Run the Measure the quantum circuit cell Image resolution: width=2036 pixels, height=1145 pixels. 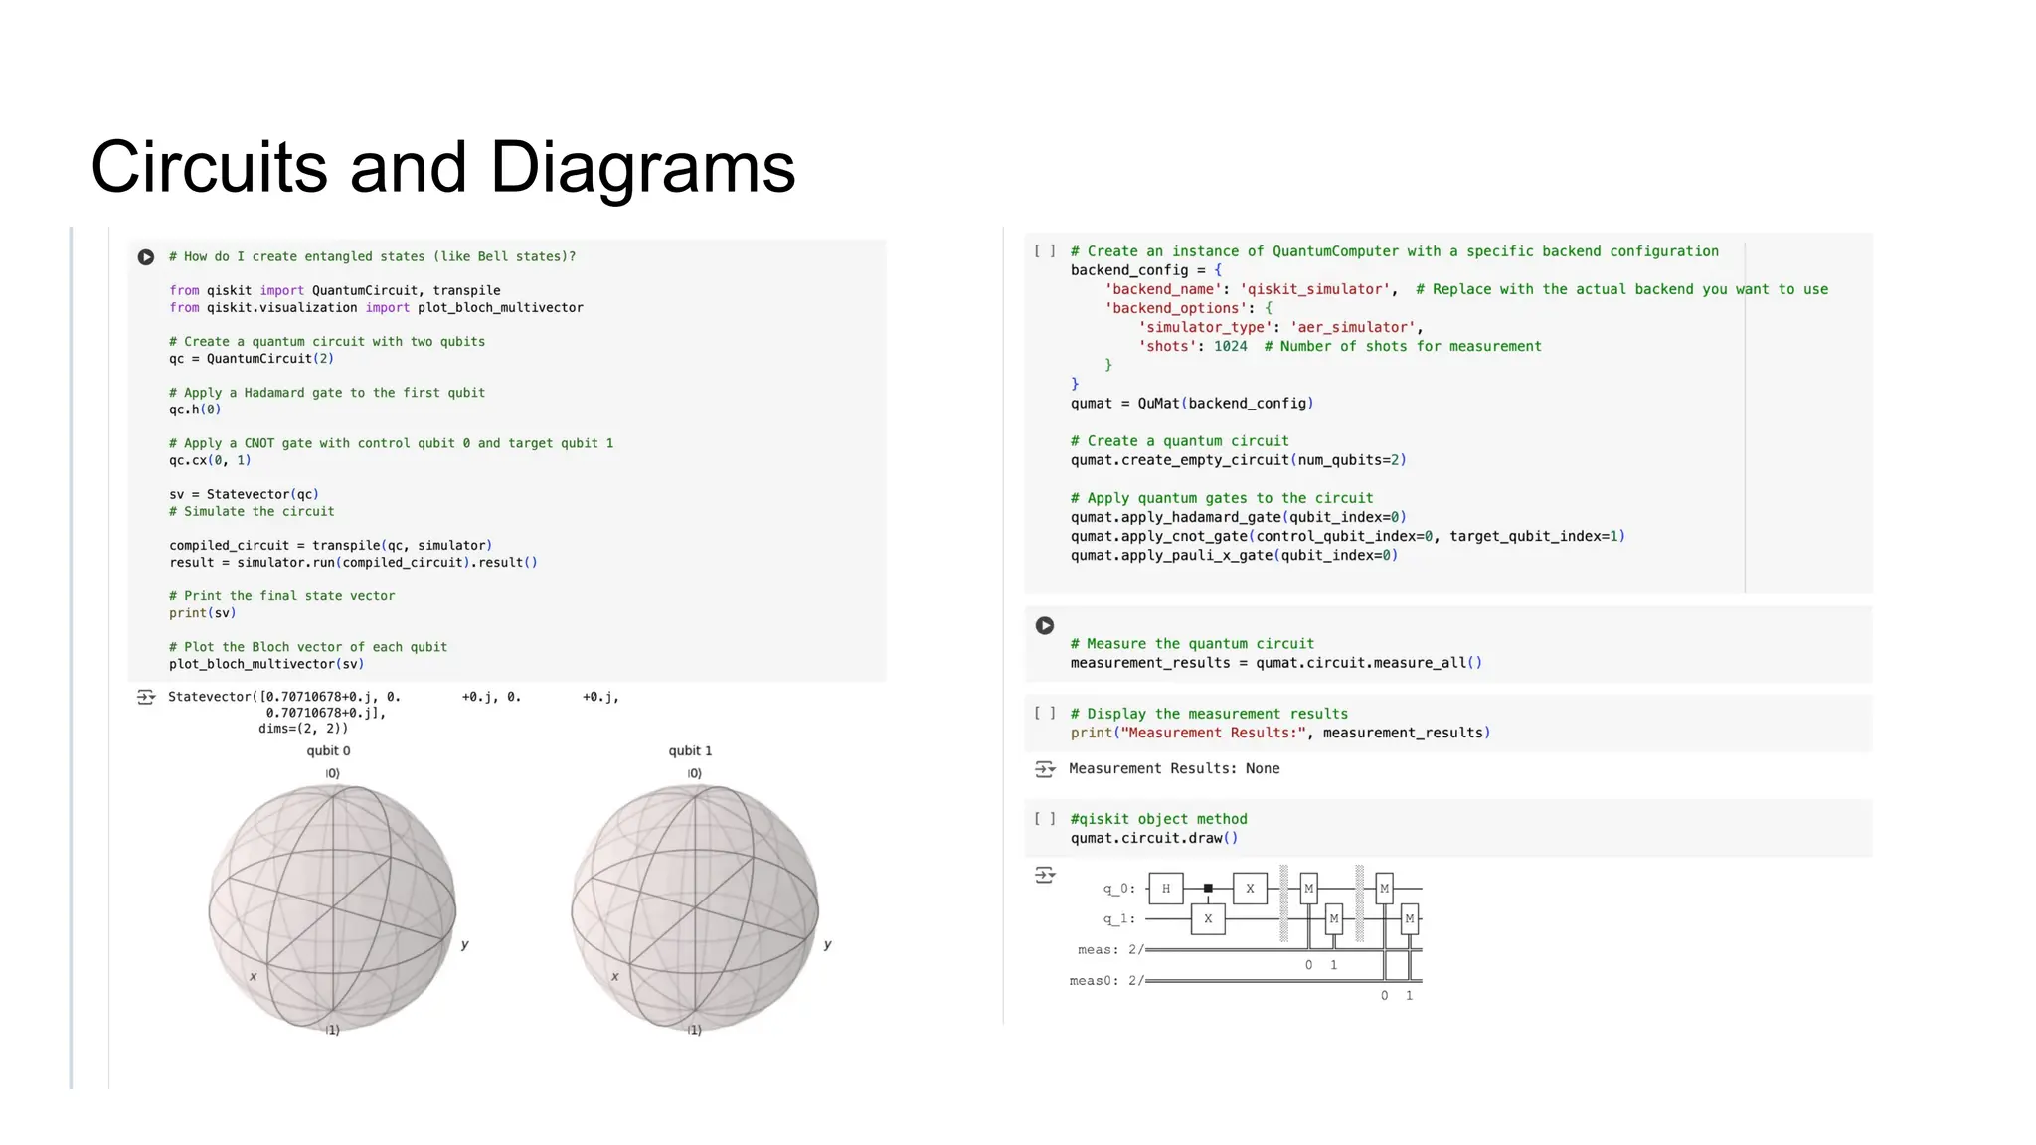[x=1044, y=625]
